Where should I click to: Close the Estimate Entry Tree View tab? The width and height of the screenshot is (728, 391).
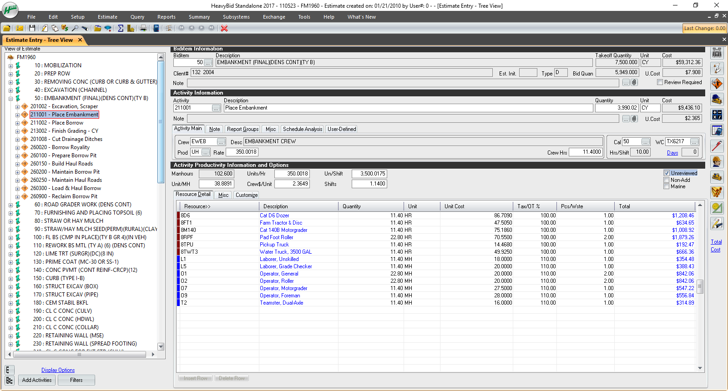click(80, 40)
